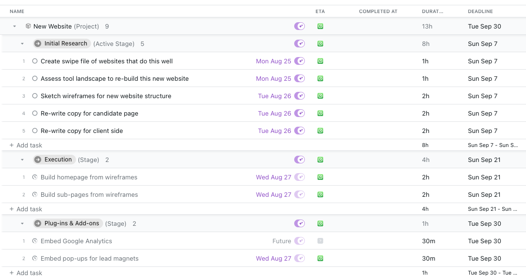Click the clock status icon for Build homepage from wireframes

tap(34, 177)
